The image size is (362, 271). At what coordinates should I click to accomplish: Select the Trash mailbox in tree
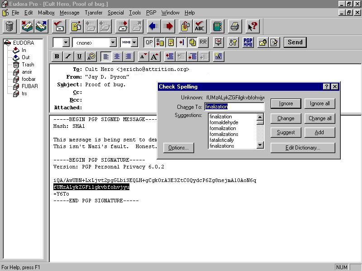tap(28, 65)
